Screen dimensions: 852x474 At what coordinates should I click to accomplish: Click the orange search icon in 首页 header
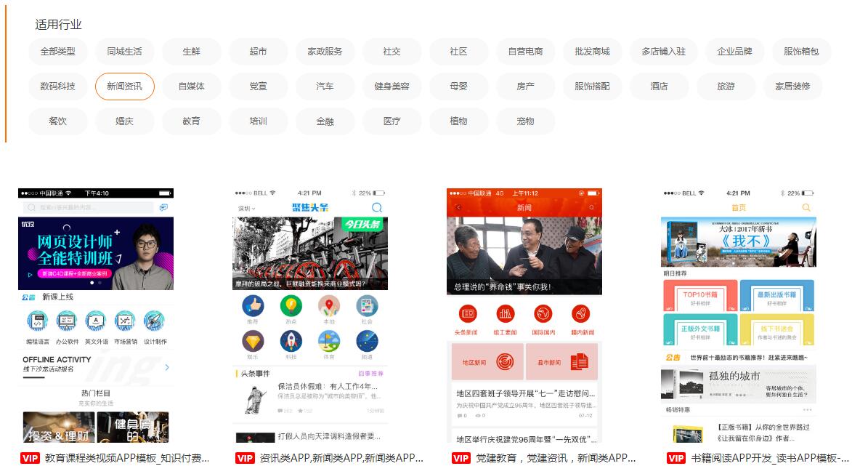point(806,208)
